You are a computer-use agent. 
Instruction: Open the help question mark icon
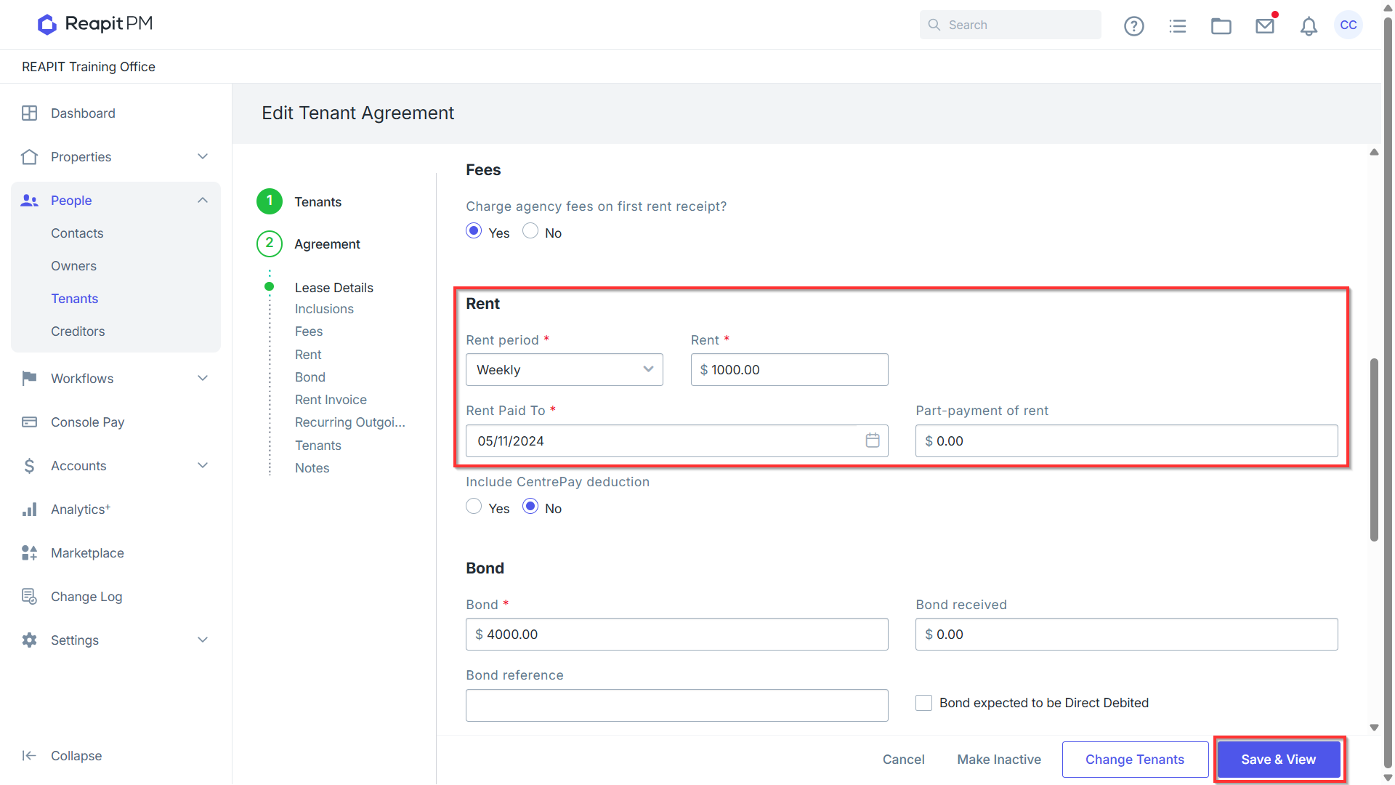[1133, 26]
